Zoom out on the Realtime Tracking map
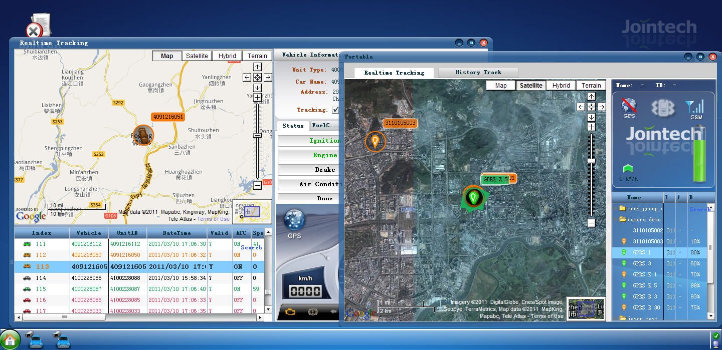The width and height of the screenshot is (722, 350). pyautogui.click(x=257, y=186)
